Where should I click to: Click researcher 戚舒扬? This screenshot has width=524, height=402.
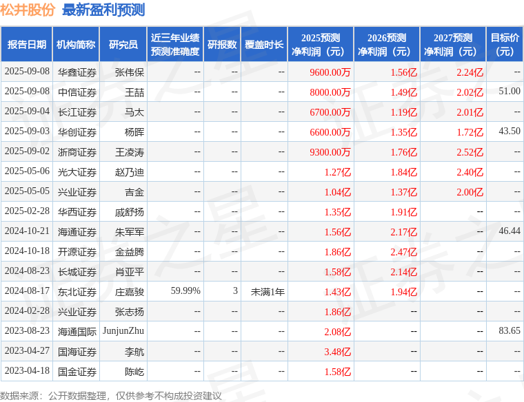[130, 212]
